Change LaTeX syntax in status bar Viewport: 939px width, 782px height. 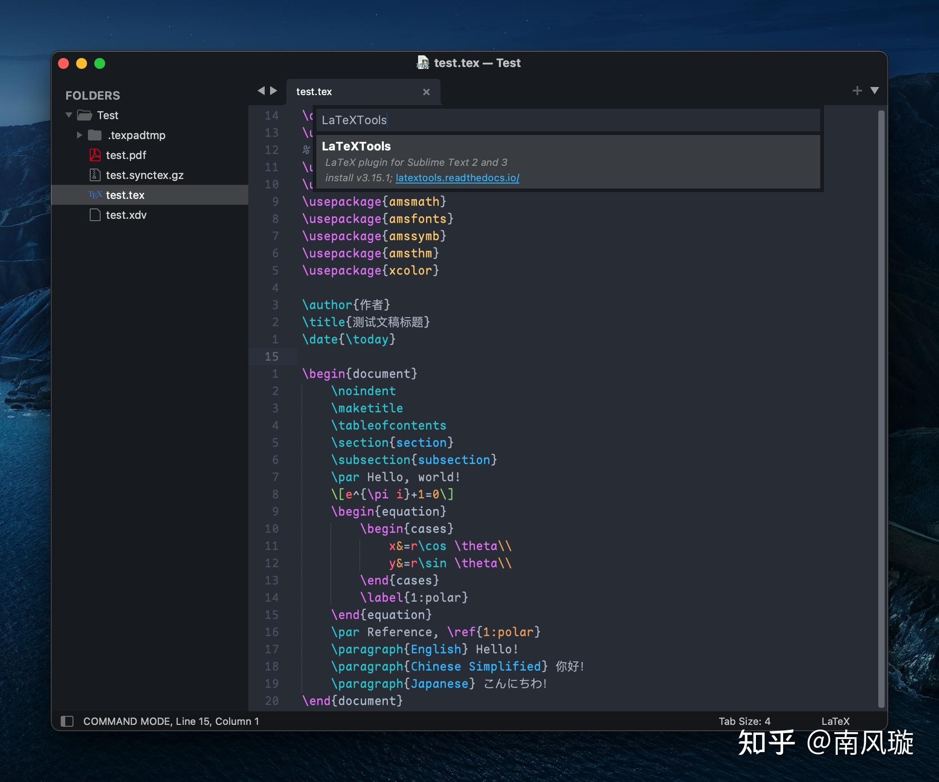pyautogui.click(x=835, y=721)
